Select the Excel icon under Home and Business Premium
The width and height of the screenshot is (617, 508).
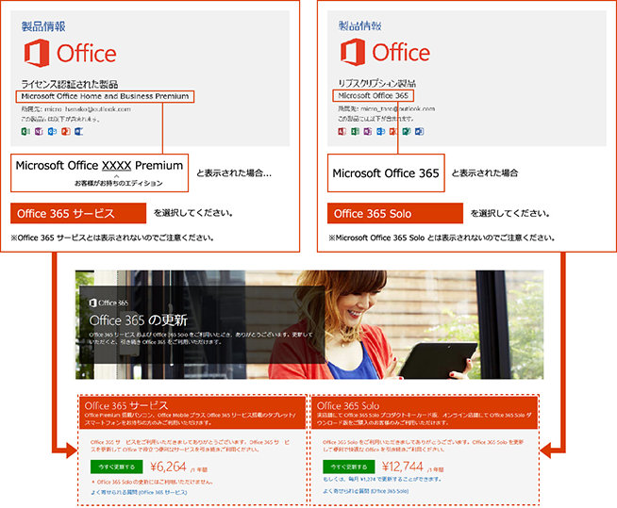coord(25,132)
